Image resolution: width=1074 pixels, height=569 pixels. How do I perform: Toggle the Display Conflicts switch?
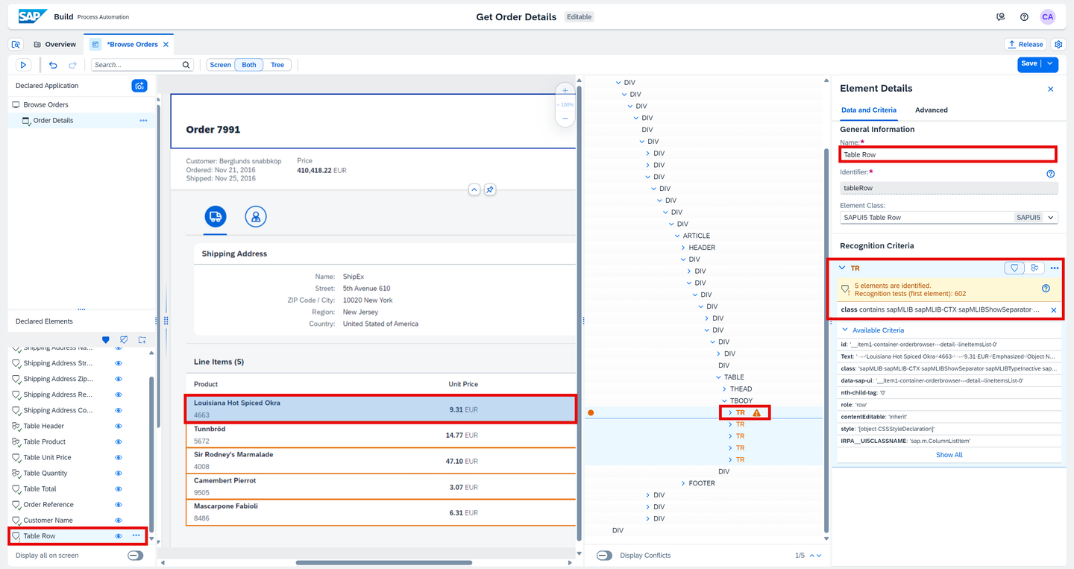pos(605,556)
